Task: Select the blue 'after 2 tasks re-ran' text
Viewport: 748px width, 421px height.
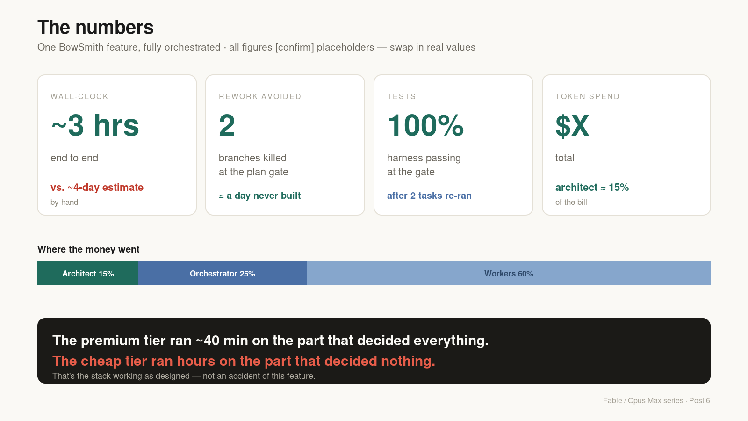Action: coord(429,196)
